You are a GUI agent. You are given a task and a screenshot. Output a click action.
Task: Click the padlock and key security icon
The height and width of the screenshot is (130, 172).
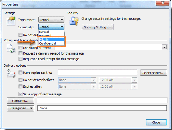pyautogui.click(x=74, y=21)
